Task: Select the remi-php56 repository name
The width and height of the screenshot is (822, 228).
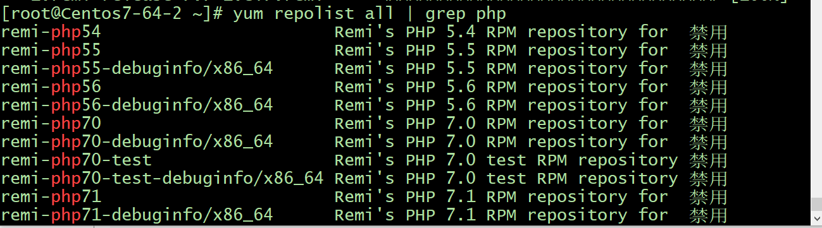Action: [x=51, y=87]
